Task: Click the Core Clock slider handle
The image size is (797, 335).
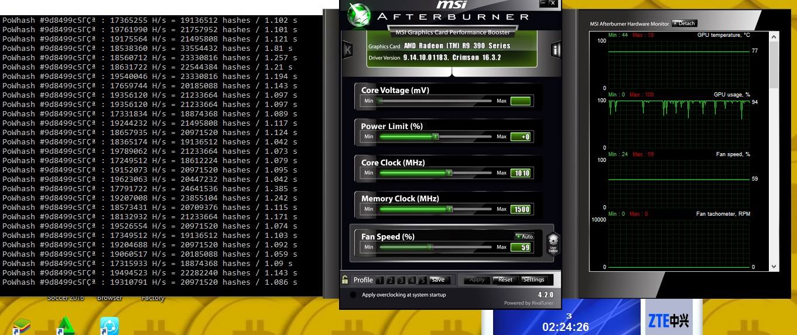Action: coord(449,173)
